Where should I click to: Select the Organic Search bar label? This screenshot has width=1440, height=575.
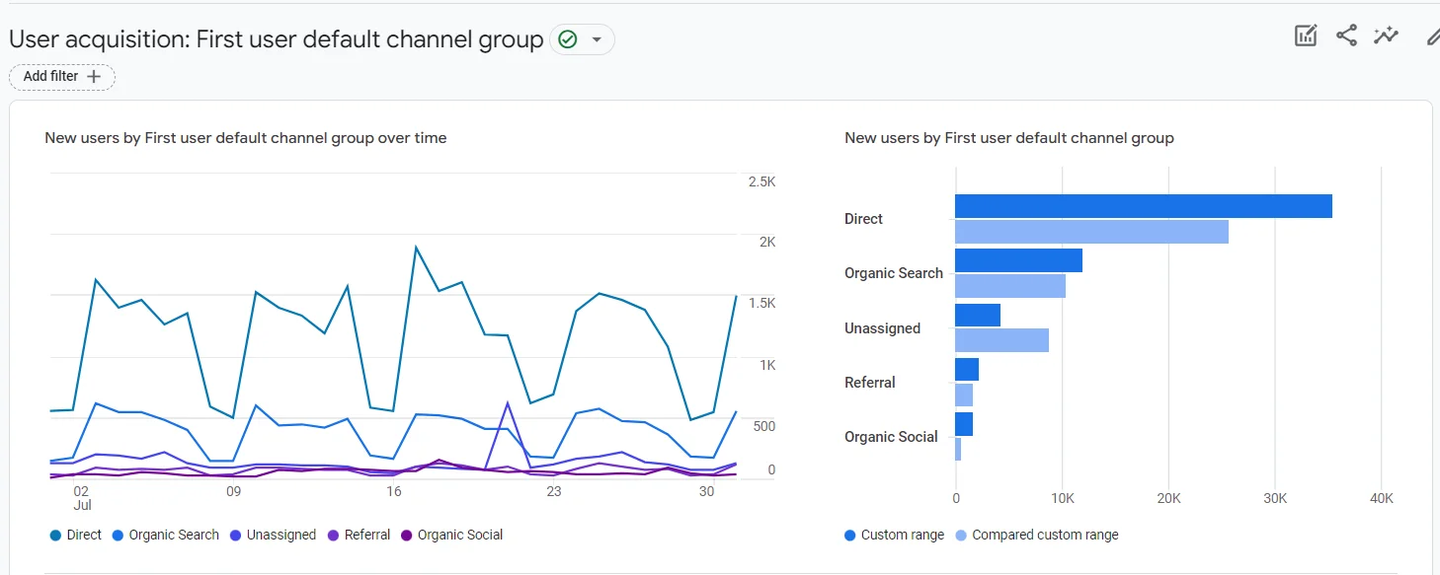point(894,273)
